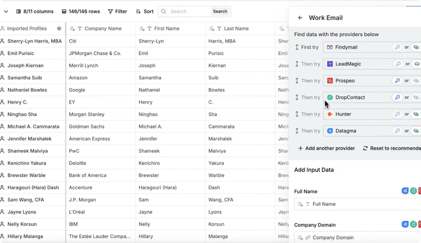This screenshot has width=421, height=243.
Task: Select the Morgan Stanley cell
Action: tap(101, 114)
